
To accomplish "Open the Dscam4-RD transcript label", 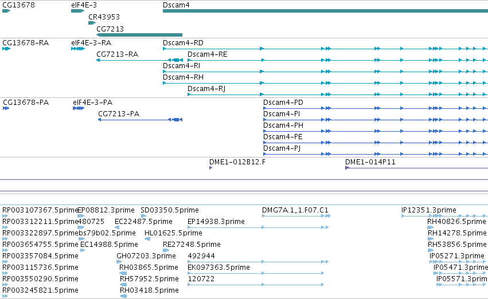I will 183,43.
